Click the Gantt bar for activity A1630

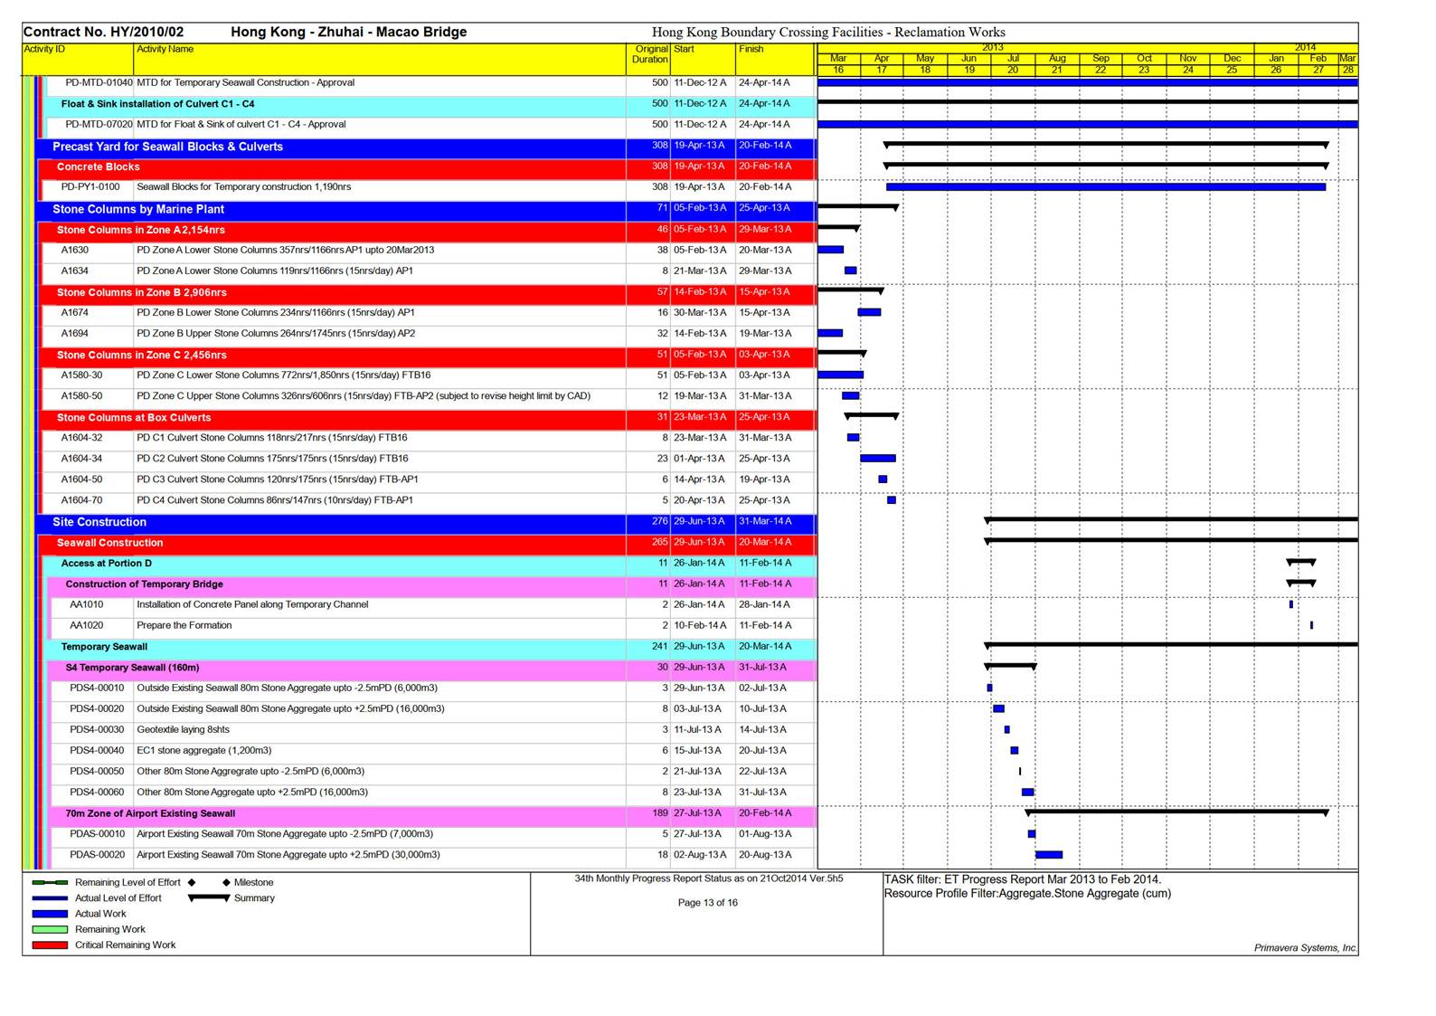(830, 250)
